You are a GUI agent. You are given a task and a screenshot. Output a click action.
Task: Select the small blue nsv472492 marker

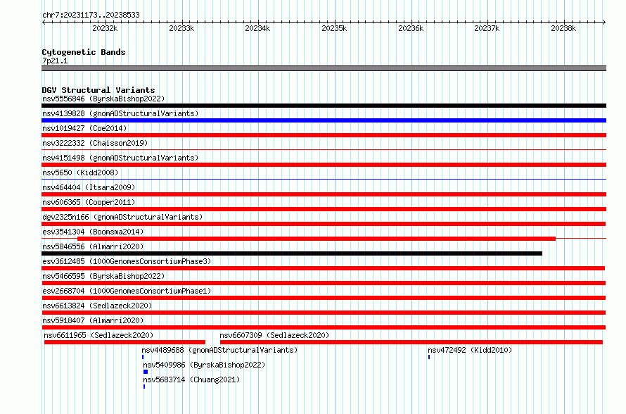(x=429, y=357)
